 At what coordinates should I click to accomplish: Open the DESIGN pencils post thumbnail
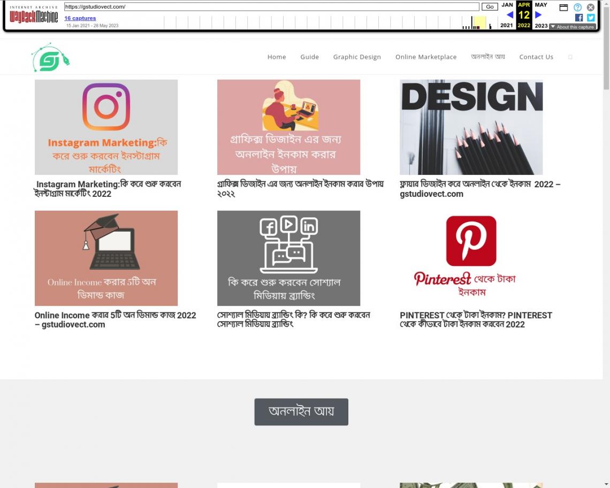tap(471, 127)
